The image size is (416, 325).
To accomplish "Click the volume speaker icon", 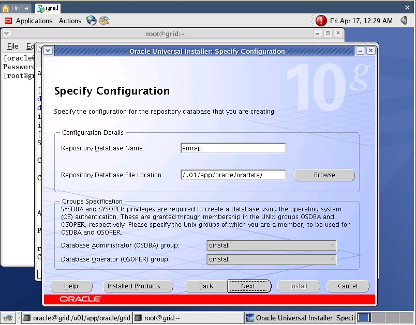I will coord(403,21).
